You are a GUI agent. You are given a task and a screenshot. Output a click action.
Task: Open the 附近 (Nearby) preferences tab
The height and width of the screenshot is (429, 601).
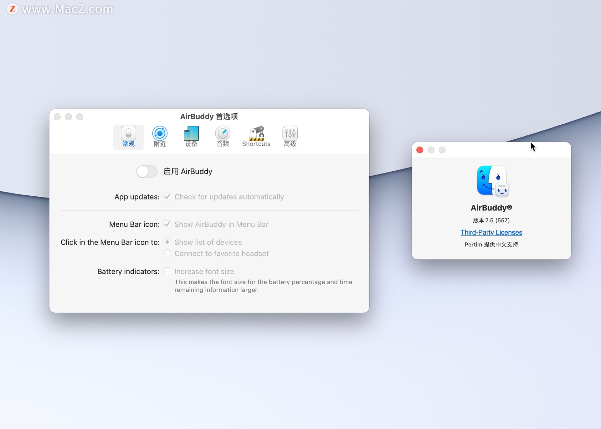(160, 137)
